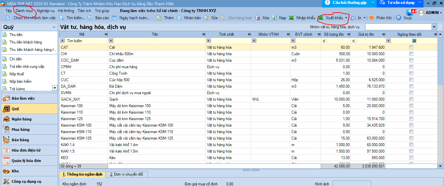Edit the selected item with Sửa
The height and width of the screenshot is (186, 444).
tap(210, 18)
